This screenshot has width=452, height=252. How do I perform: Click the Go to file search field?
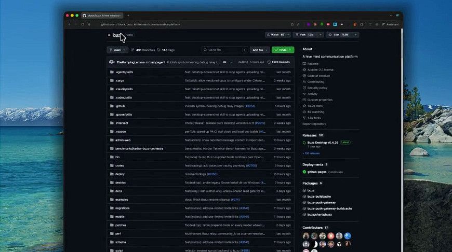click(224, 50)
